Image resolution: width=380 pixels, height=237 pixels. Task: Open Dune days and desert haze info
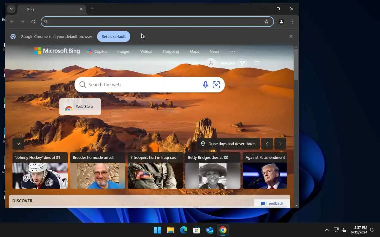pyautogui.click(x=228, y=144)
